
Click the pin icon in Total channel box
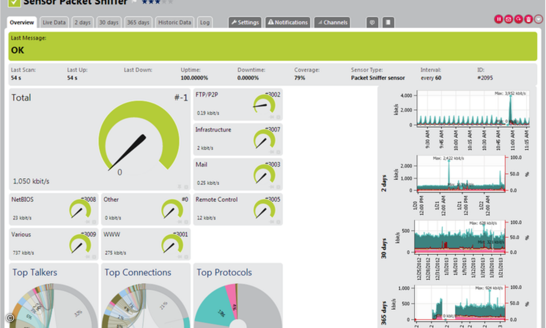tap(179, 187)
